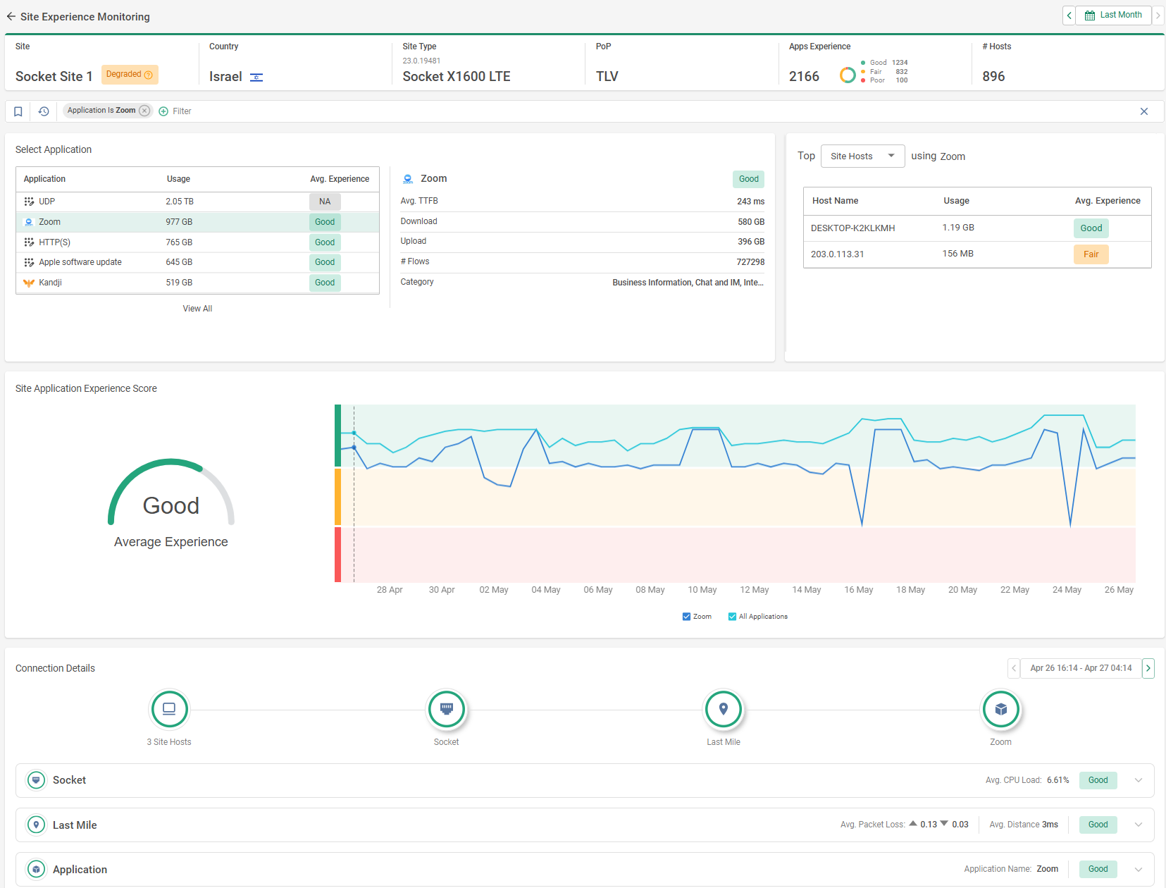Image resolution: width=1166 pixels, height=888 pixels.
Task: Click the Degraded status badge
Action: pyautogui.click(x=130, y=75)
